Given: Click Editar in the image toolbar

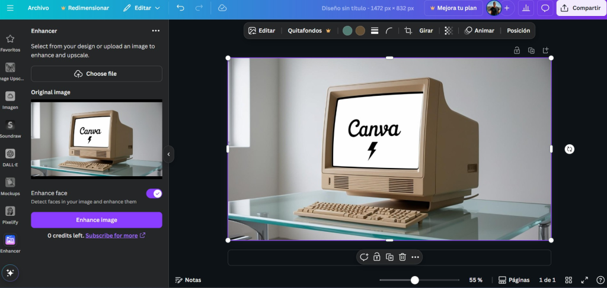Looking at the screenshot, I should [261, 31].
